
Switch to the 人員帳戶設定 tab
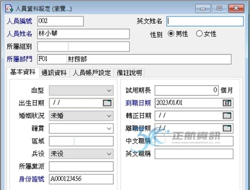coord(92,73)
